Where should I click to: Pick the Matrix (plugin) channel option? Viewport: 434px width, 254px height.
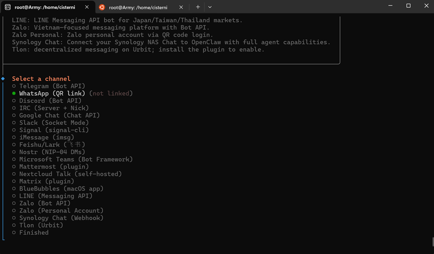pyautogui.click(x=46, y=181)
